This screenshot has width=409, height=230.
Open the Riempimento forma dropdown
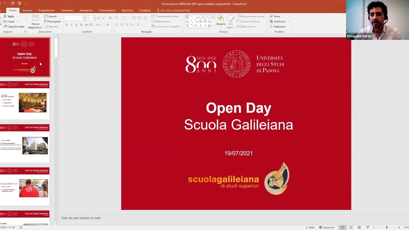(x=251, y=16)
